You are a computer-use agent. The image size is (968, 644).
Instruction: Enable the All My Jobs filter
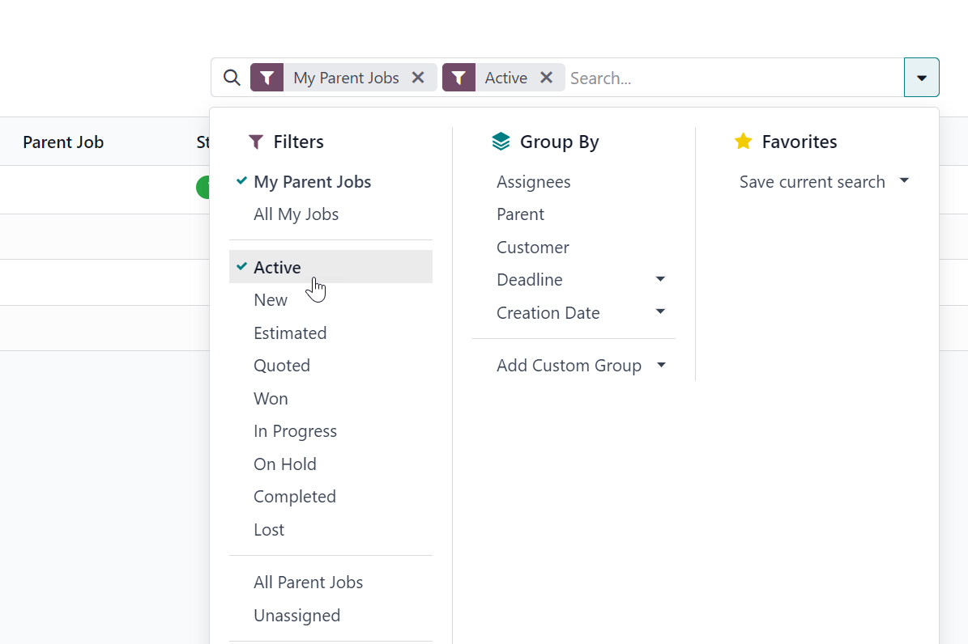click(x=296, y=214)
